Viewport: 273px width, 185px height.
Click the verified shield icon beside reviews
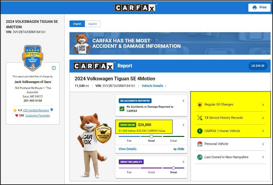click(52, 110)
